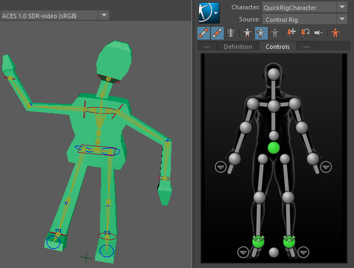
Task: Switch to the Controls tab
Action: click(x=278, y=47)
